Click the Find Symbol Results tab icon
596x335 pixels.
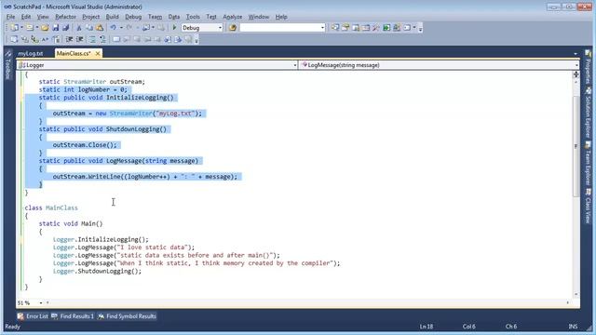(101, 316)
